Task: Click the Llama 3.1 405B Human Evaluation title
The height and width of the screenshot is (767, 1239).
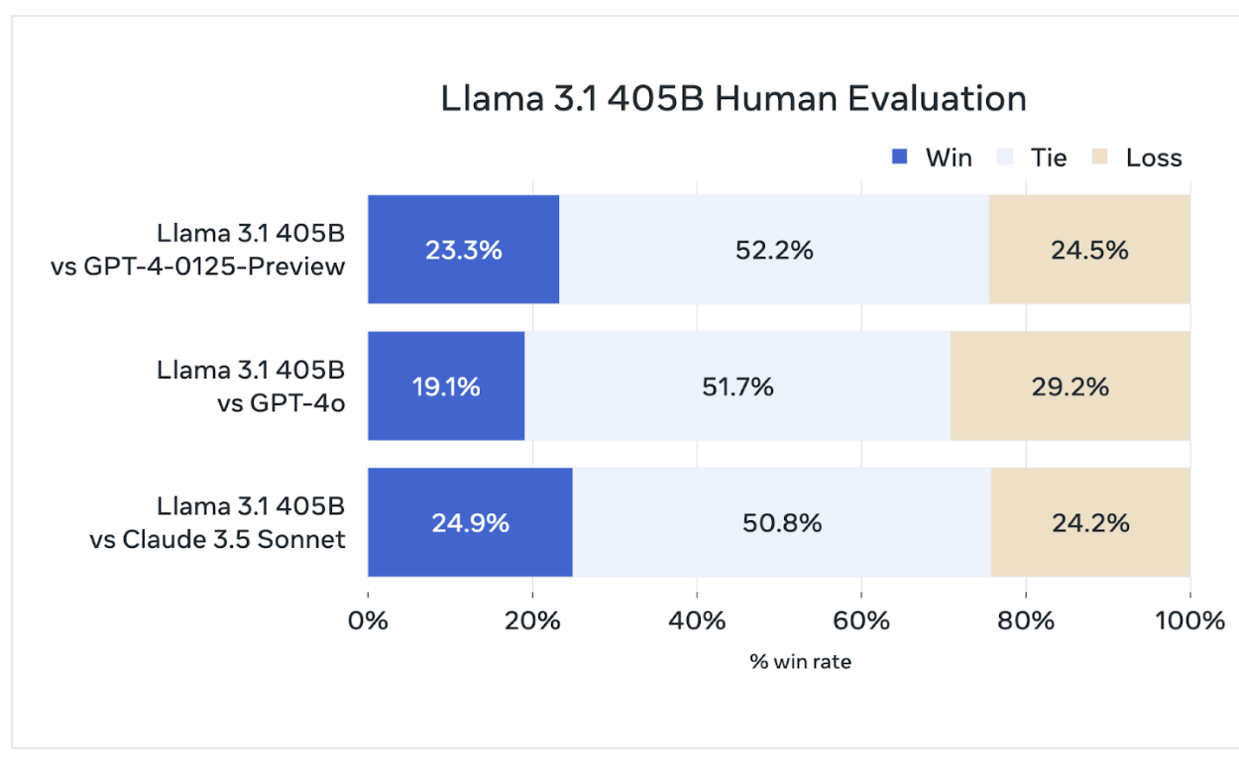Action: (x=733, y=99)
